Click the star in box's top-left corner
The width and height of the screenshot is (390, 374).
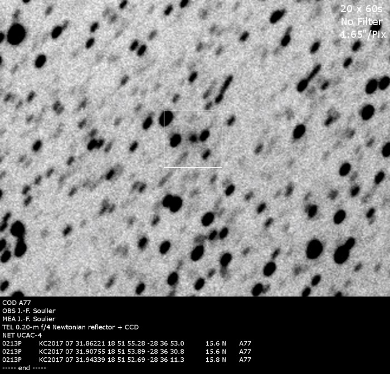pyautogui.click(x=168, y=118)
